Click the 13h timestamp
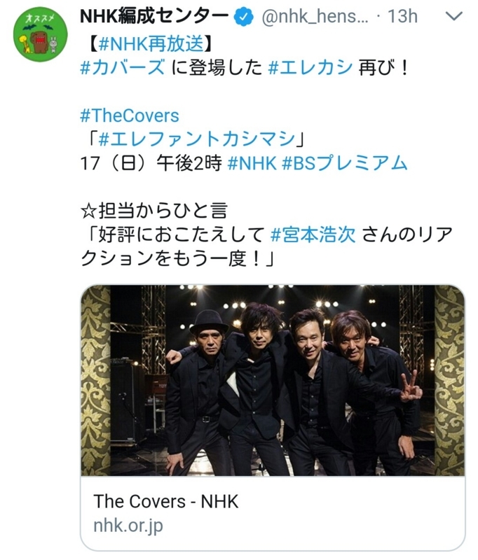This screenshot has height=560, width=478. (x=402, y=16)
